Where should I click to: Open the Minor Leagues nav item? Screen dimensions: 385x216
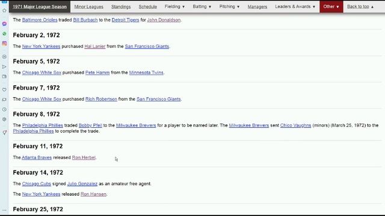pos(88,7)
